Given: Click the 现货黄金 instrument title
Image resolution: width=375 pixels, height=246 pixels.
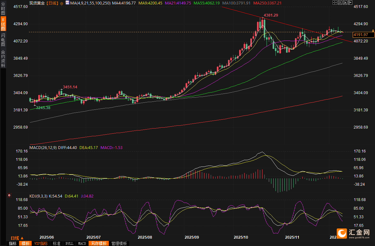Looking at the screenshot, I should [x=37, y=3].
